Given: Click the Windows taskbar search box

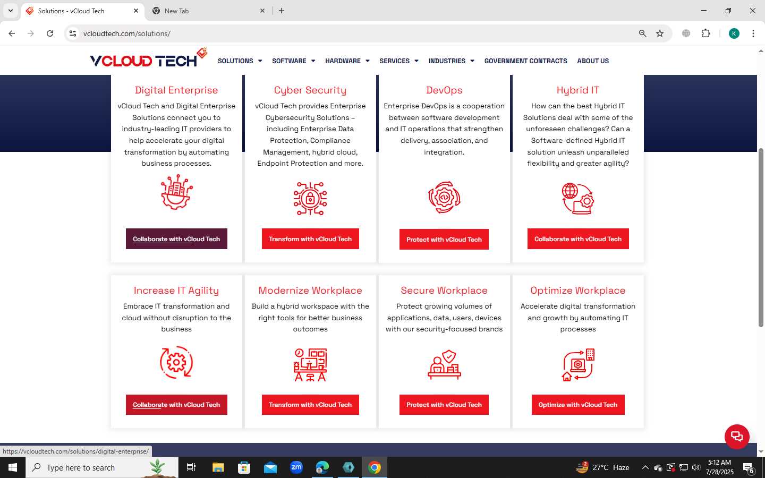Looking at the screenshot, I should [x=102, y=467].
